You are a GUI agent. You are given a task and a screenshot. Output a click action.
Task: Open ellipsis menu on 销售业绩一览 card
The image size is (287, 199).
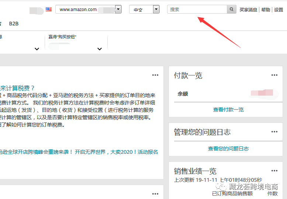pyautogui.click(x=274, y=171)
